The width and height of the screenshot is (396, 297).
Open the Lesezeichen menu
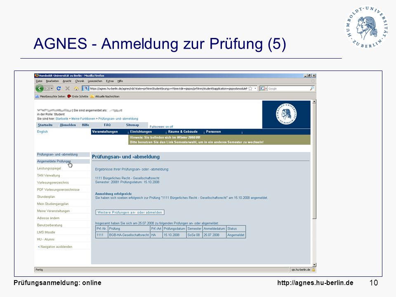[95, 81]
